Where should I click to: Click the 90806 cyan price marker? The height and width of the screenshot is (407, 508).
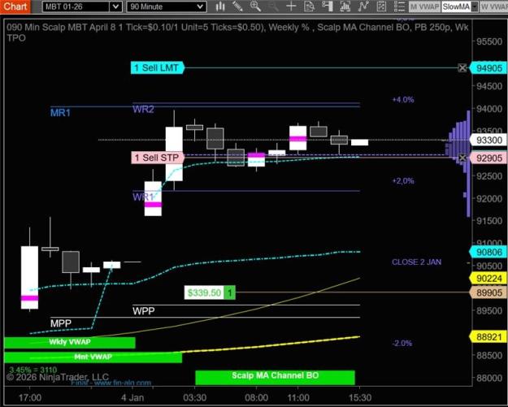pos(488,252)
